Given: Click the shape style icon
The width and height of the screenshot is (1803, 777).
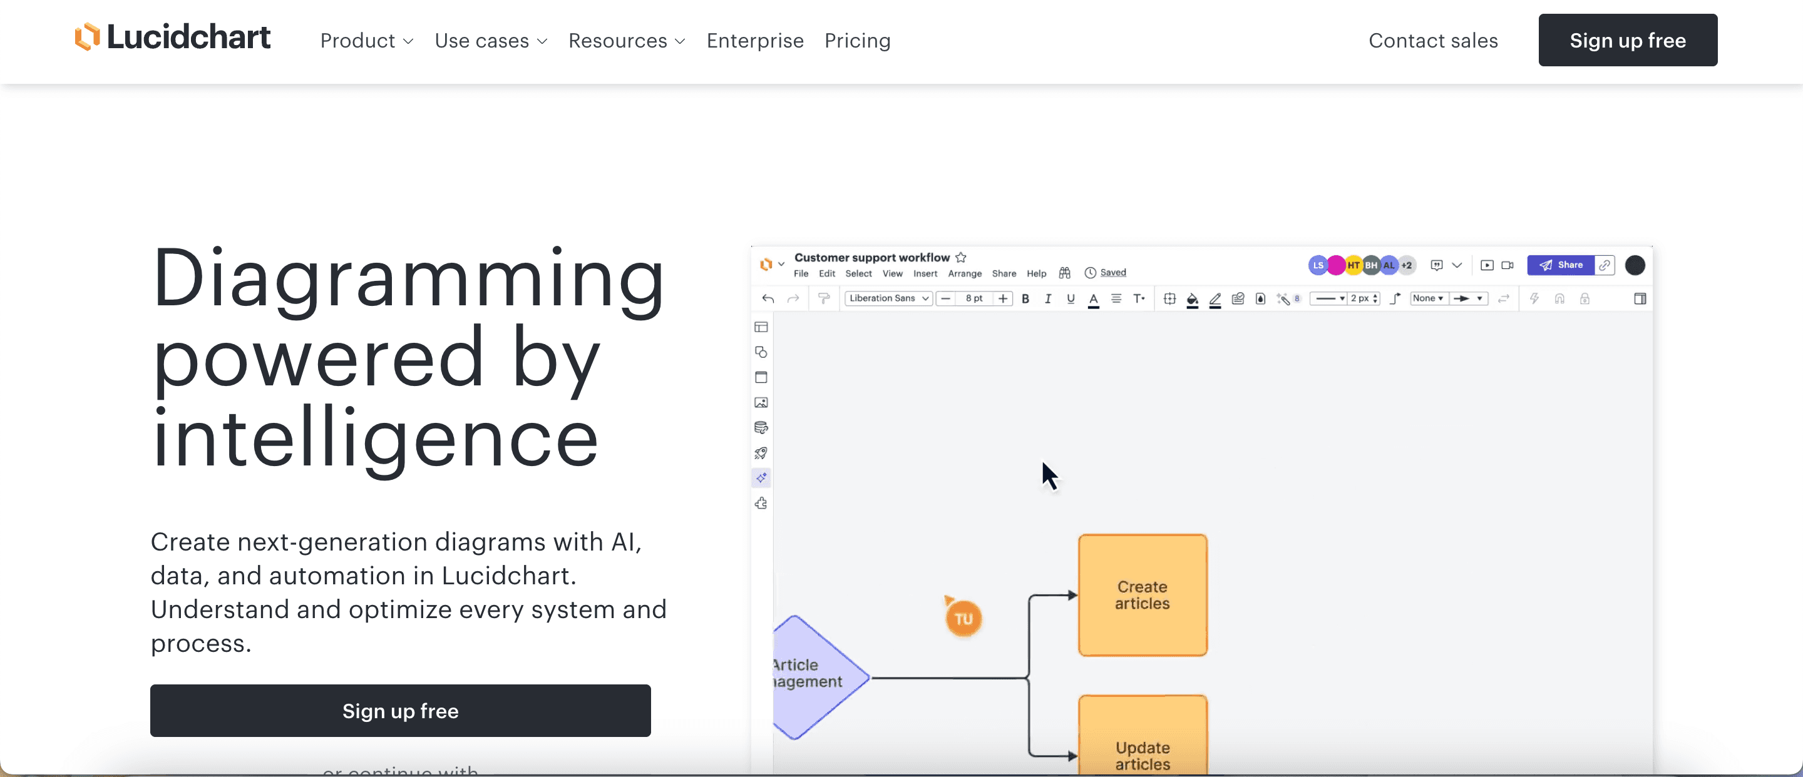Looking at the screenshot, I should [1238, 298].
